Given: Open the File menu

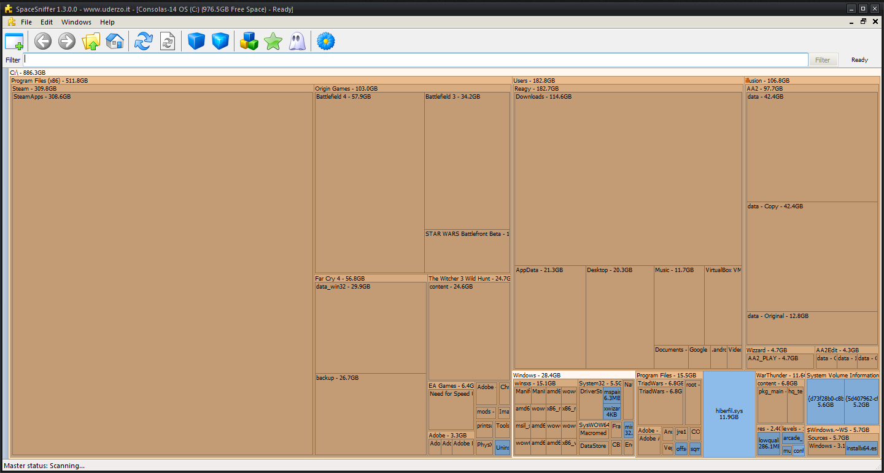Looking at the screenshot, I should (x=26, y=22).
